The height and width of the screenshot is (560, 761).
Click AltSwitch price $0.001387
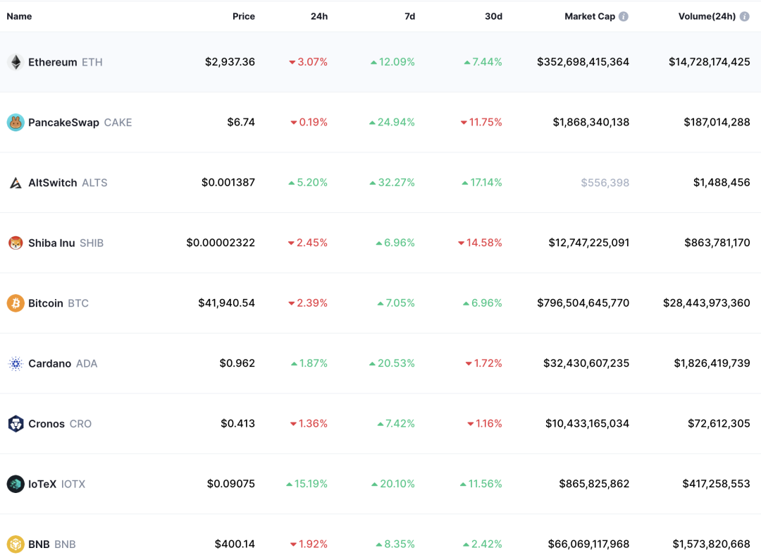click(x=228, y=183)
